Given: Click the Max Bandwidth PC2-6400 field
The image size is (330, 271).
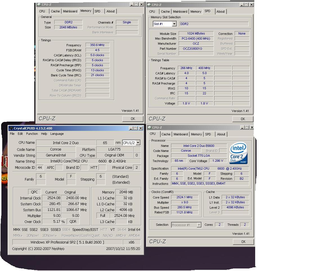Looking at the screenshot, I should pos(196,38).
